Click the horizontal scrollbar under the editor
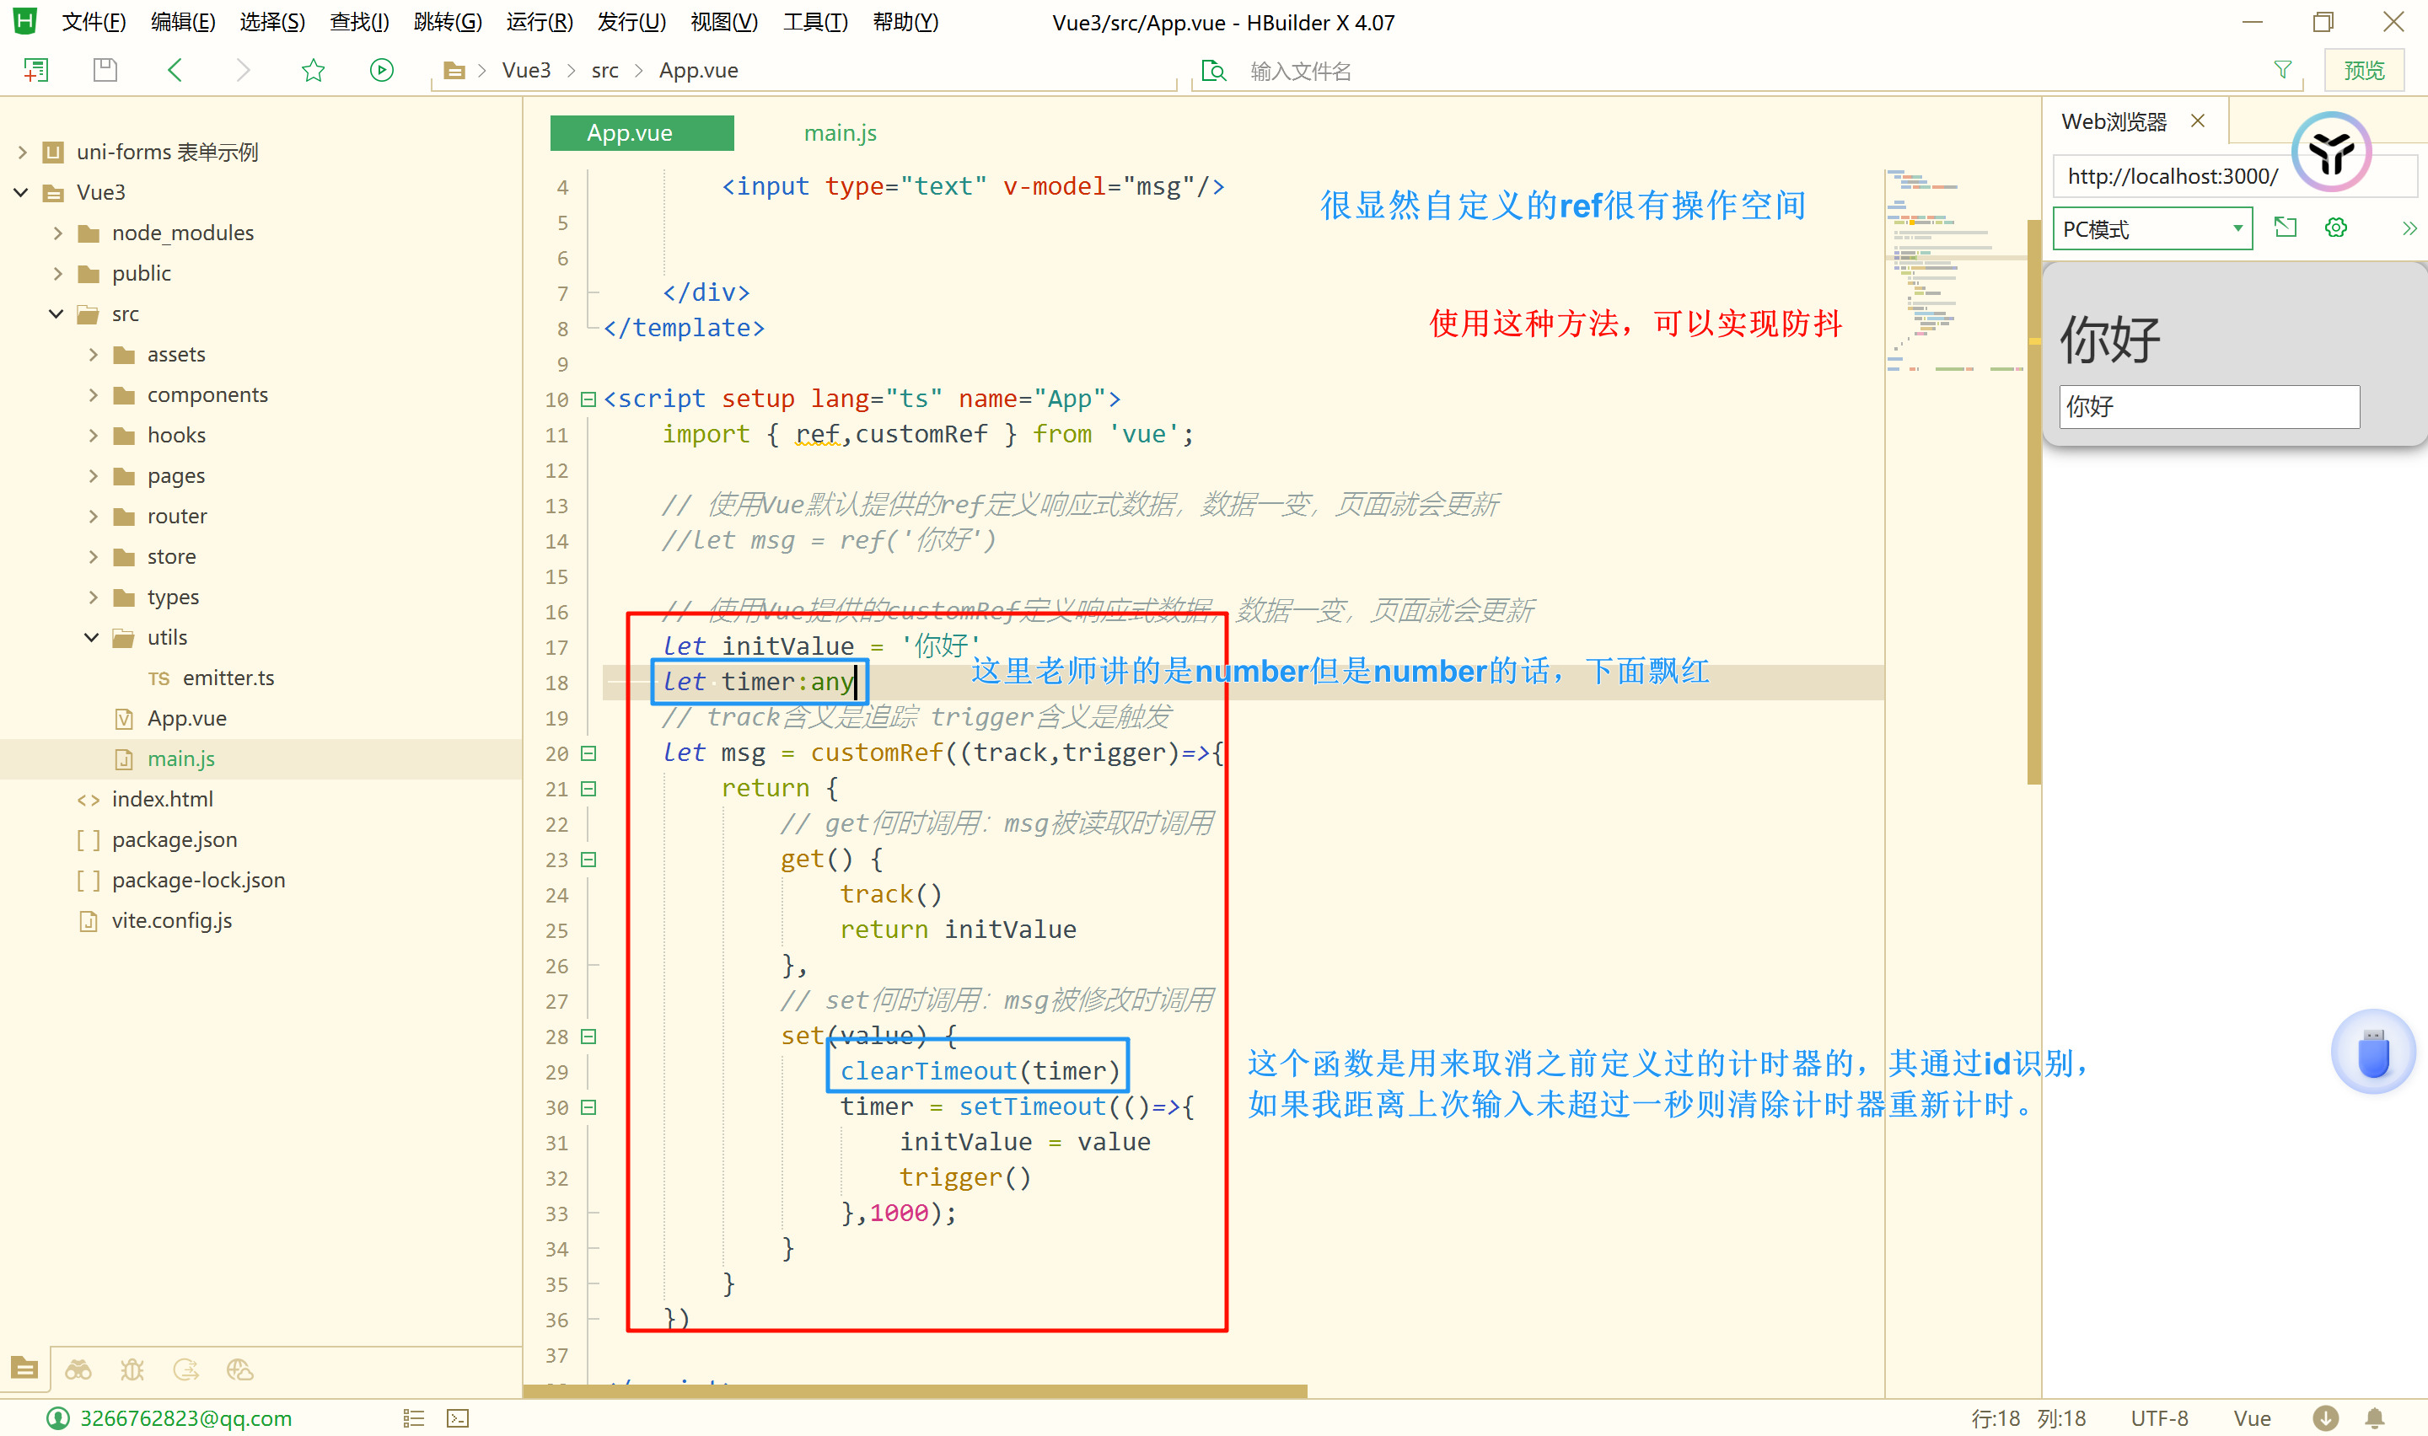This screenshot has width=2428, height=1436. pyautogui.click(x=915, y=1390)
